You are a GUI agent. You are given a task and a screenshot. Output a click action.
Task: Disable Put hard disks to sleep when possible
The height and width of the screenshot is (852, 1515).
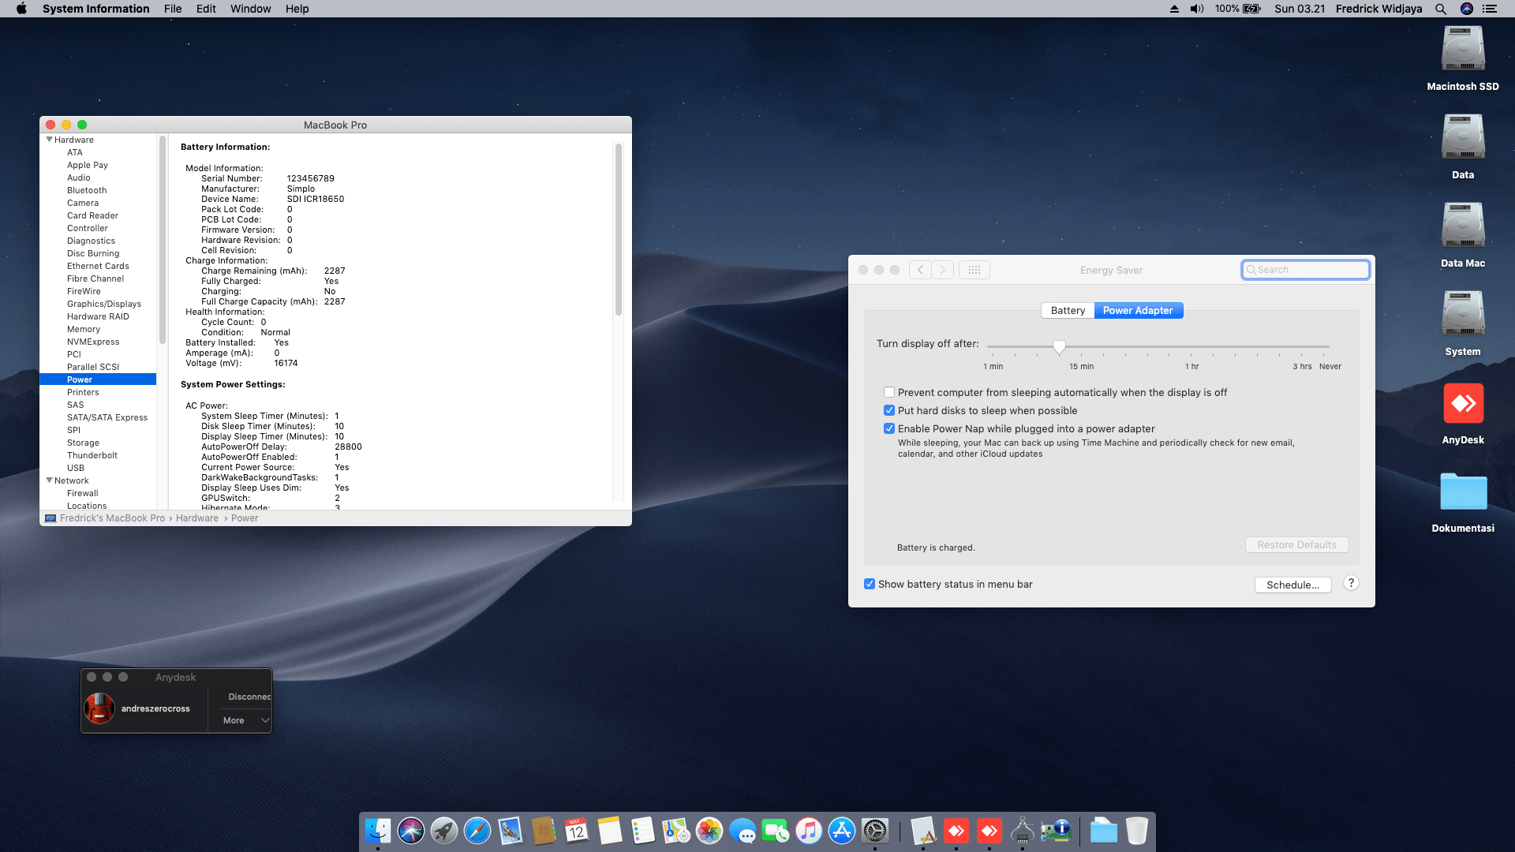click(x=888, y=410)
